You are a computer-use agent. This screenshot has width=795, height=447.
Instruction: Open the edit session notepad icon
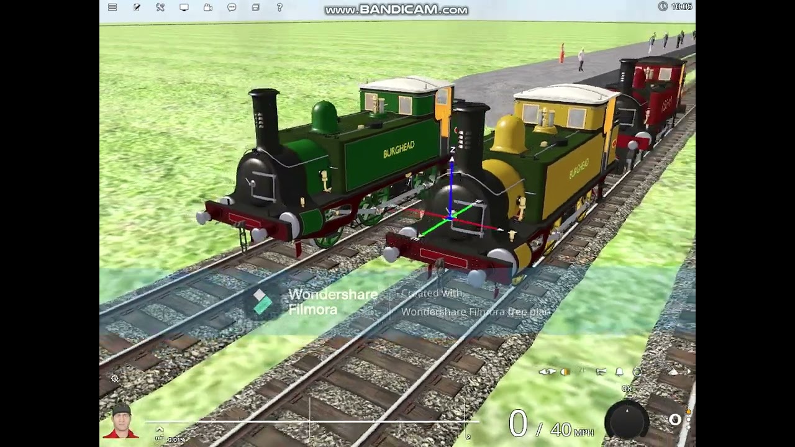coord(137,7)
